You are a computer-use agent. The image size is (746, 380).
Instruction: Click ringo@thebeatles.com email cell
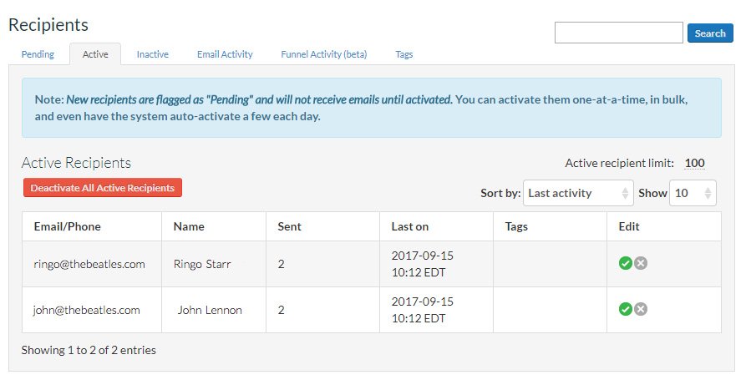click(x=89, y=264)
